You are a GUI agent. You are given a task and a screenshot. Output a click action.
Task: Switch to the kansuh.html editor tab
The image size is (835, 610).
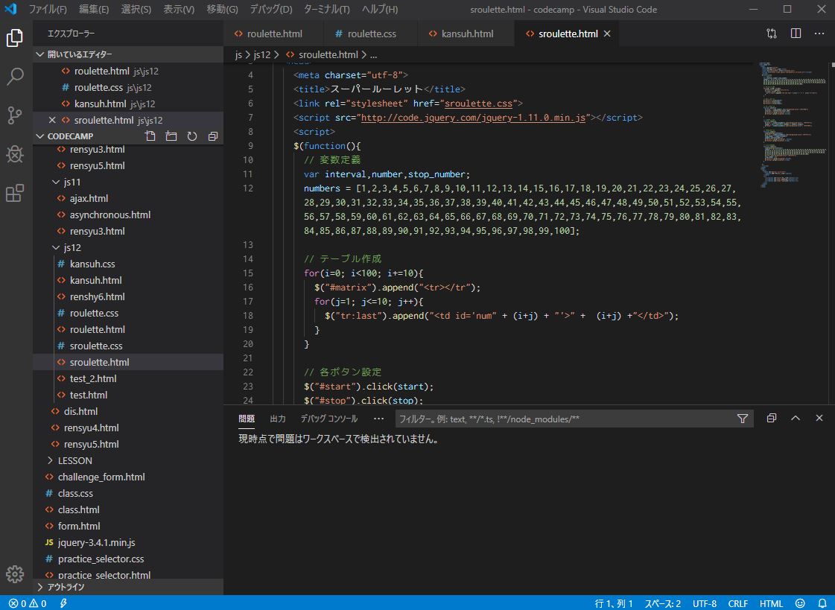[x=466, y=34]
